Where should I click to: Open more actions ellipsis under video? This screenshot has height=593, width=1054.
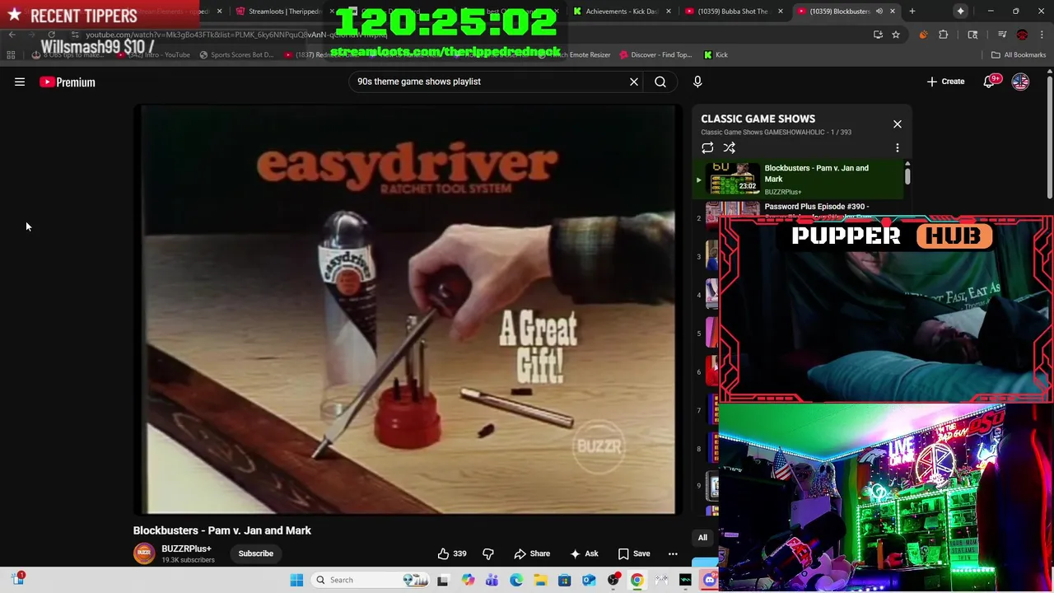coord(673,553)
